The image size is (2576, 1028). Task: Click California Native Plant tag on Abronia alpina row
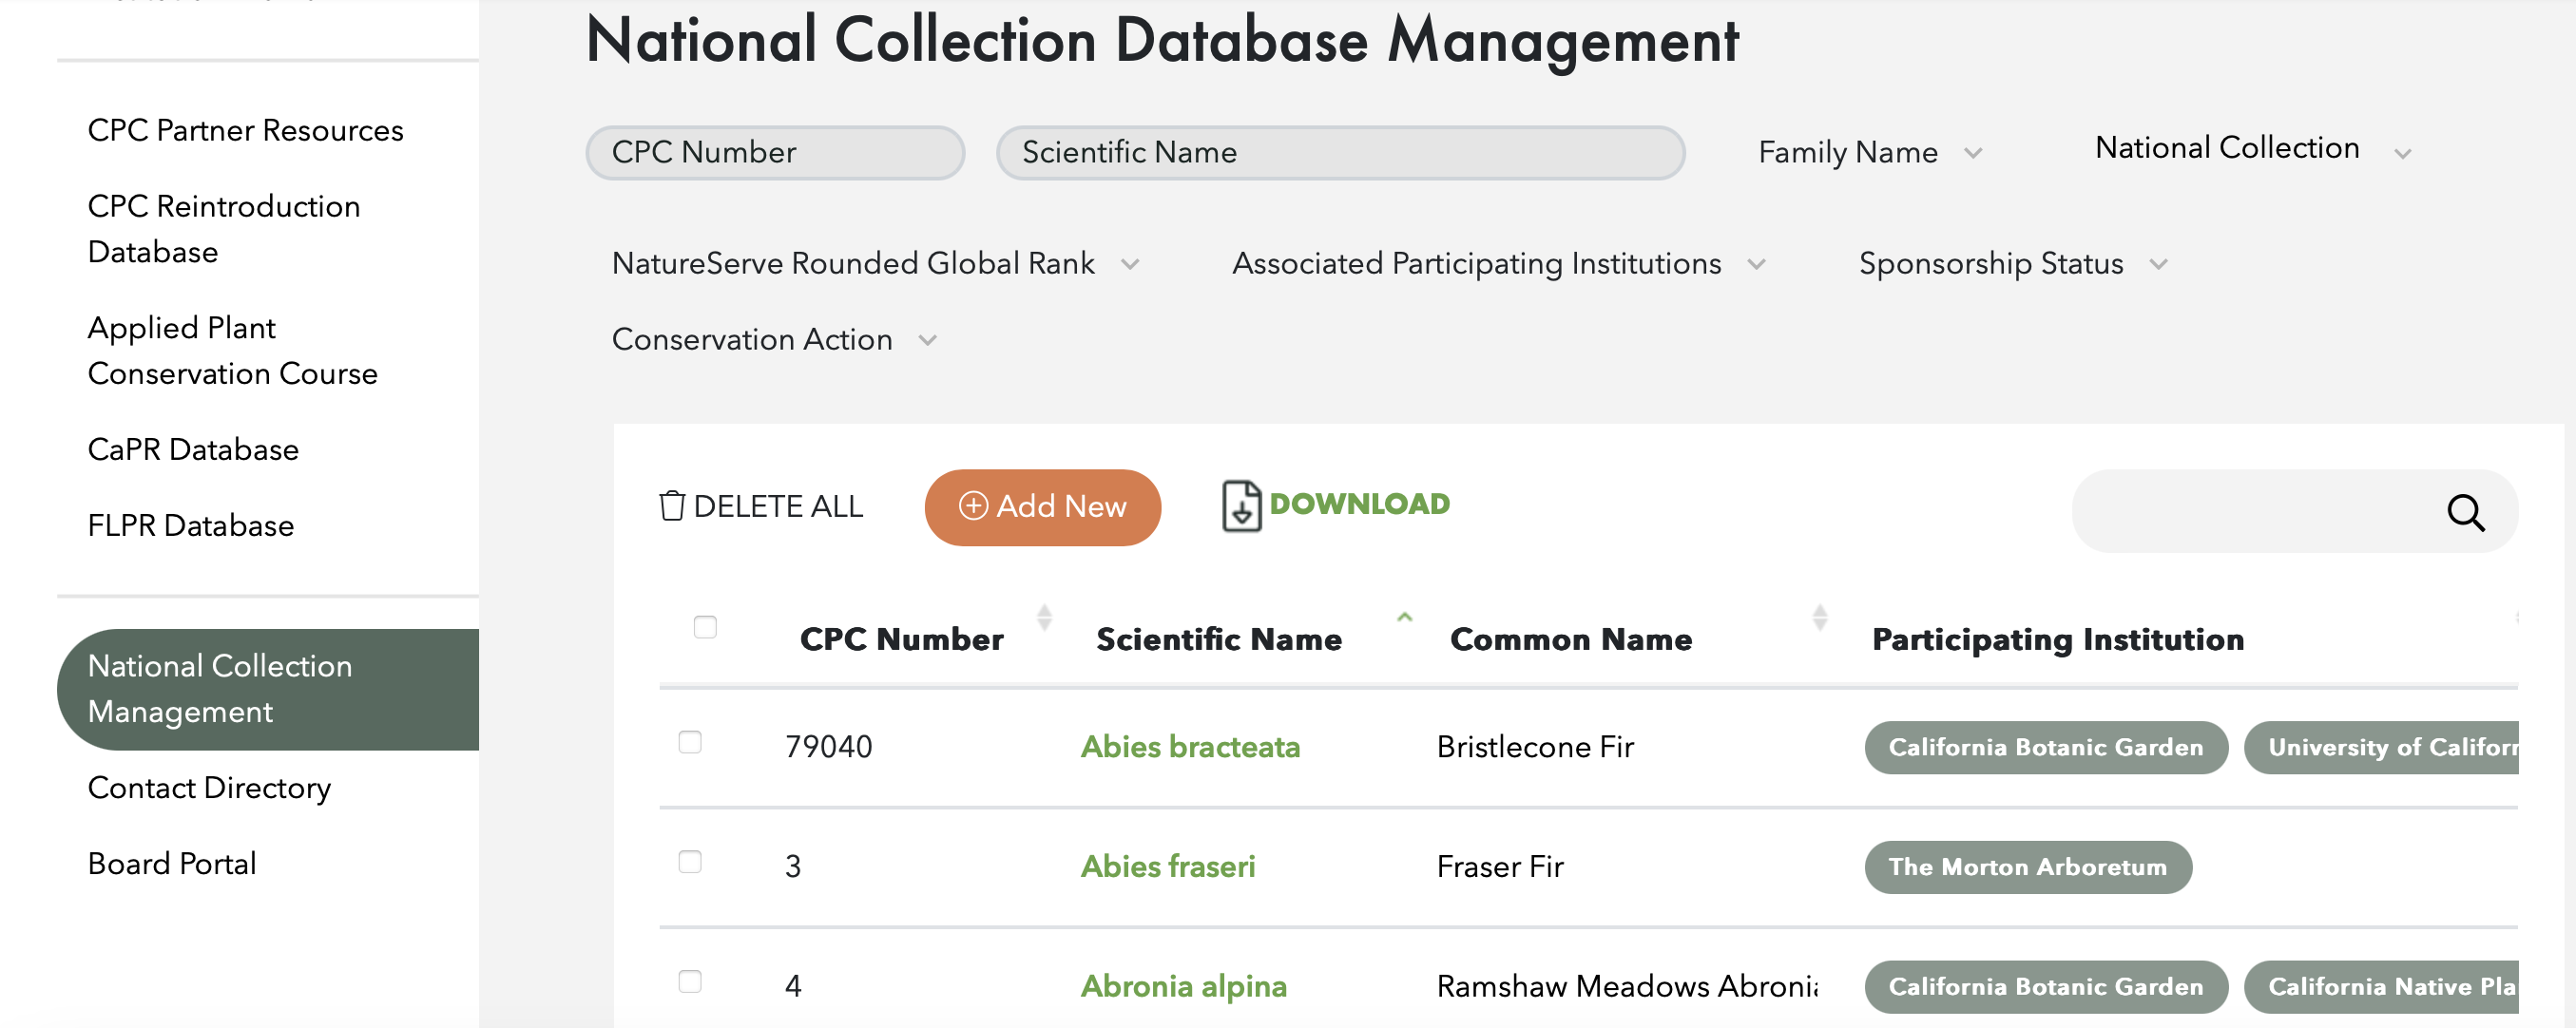coord(2380,987)
